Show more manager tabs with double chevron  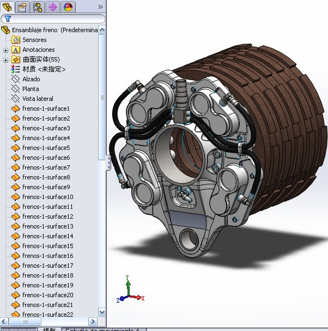pyautogui.click(x=100, y=7)
